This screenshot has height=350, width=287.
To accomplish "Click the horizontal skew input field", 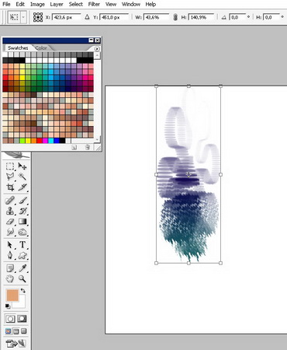I will [x=271, y=17].
